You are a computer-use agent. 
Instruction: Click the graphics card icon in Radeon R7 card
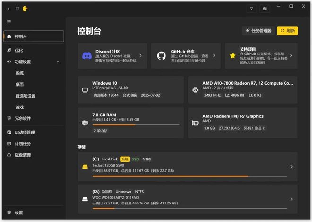coord(195,123)
